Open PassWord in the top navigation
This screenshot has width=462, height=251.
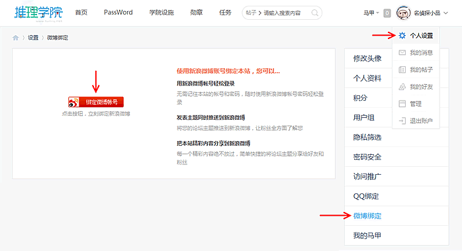coord(118,13)
